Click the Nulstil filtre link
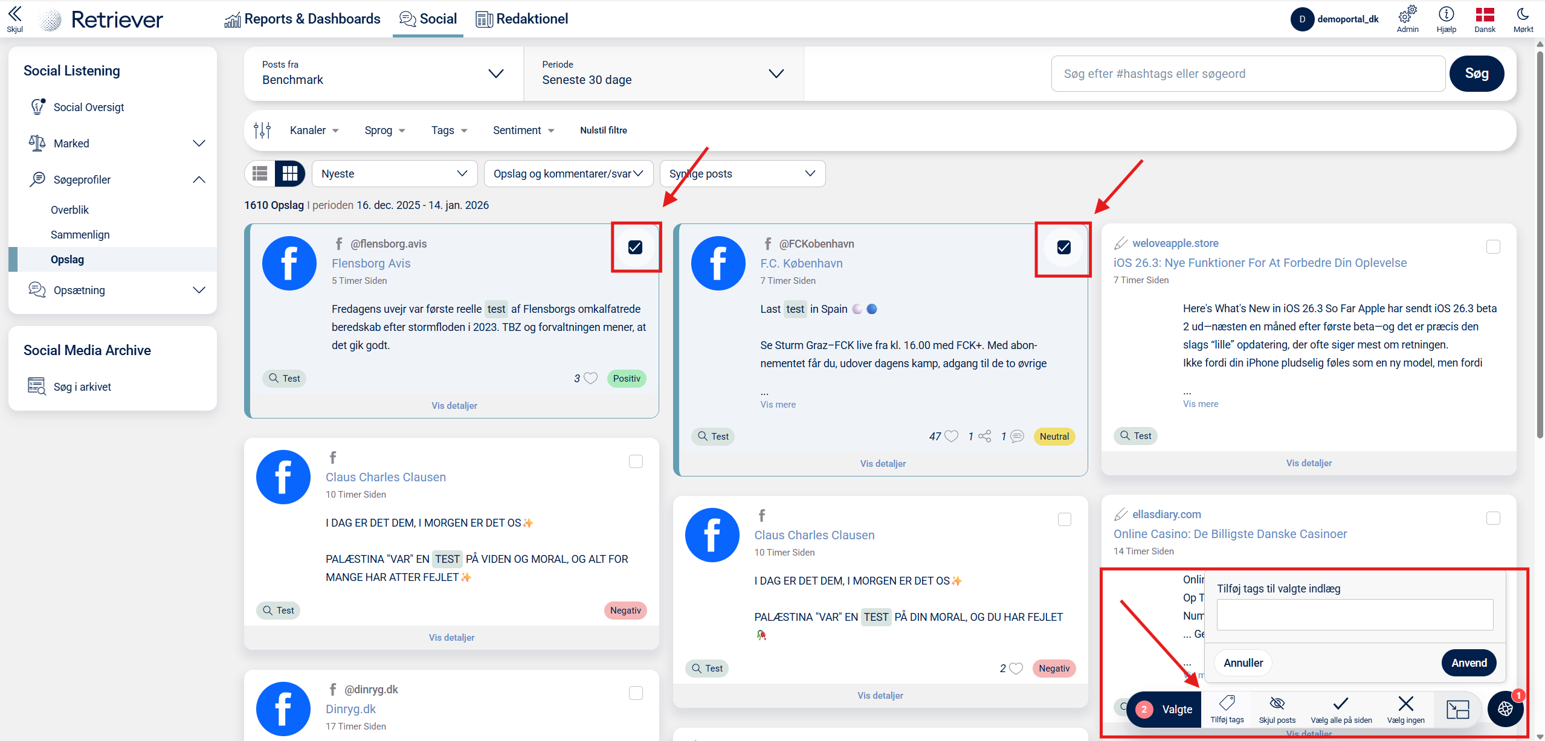Viewport: 1545px width, 741px height. click(603, 130)
